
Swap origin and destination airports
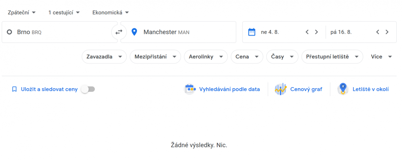(x=119, y=32)
